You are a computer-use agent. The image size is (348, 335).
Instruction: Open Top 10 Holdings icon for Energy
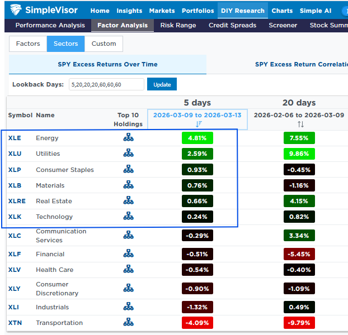pos(129,138)
